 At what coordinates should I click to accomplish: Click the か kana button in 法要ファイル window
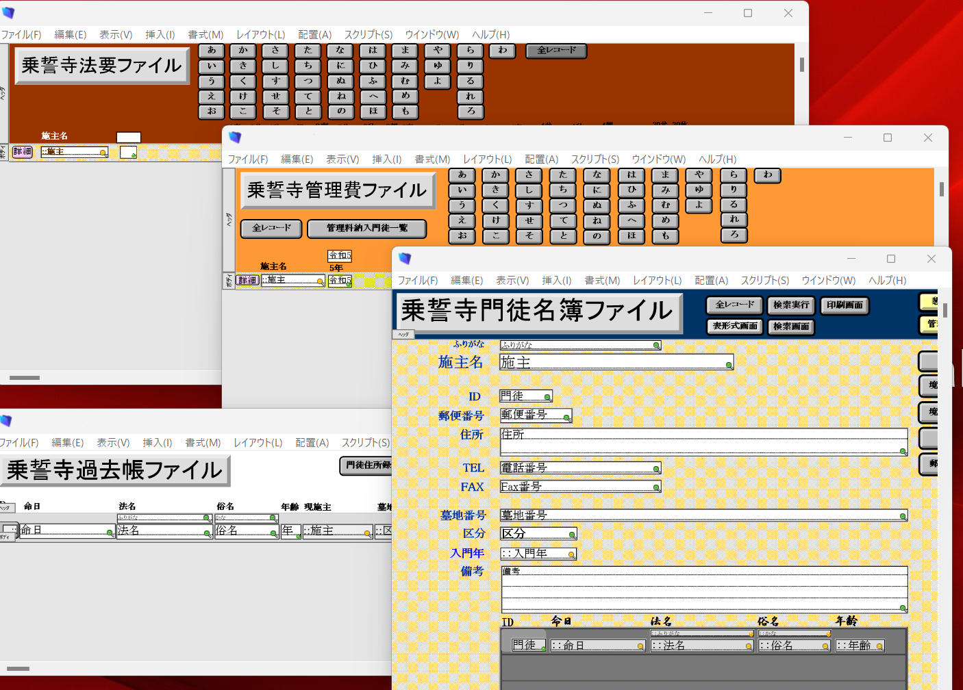[x=243, y=51]
